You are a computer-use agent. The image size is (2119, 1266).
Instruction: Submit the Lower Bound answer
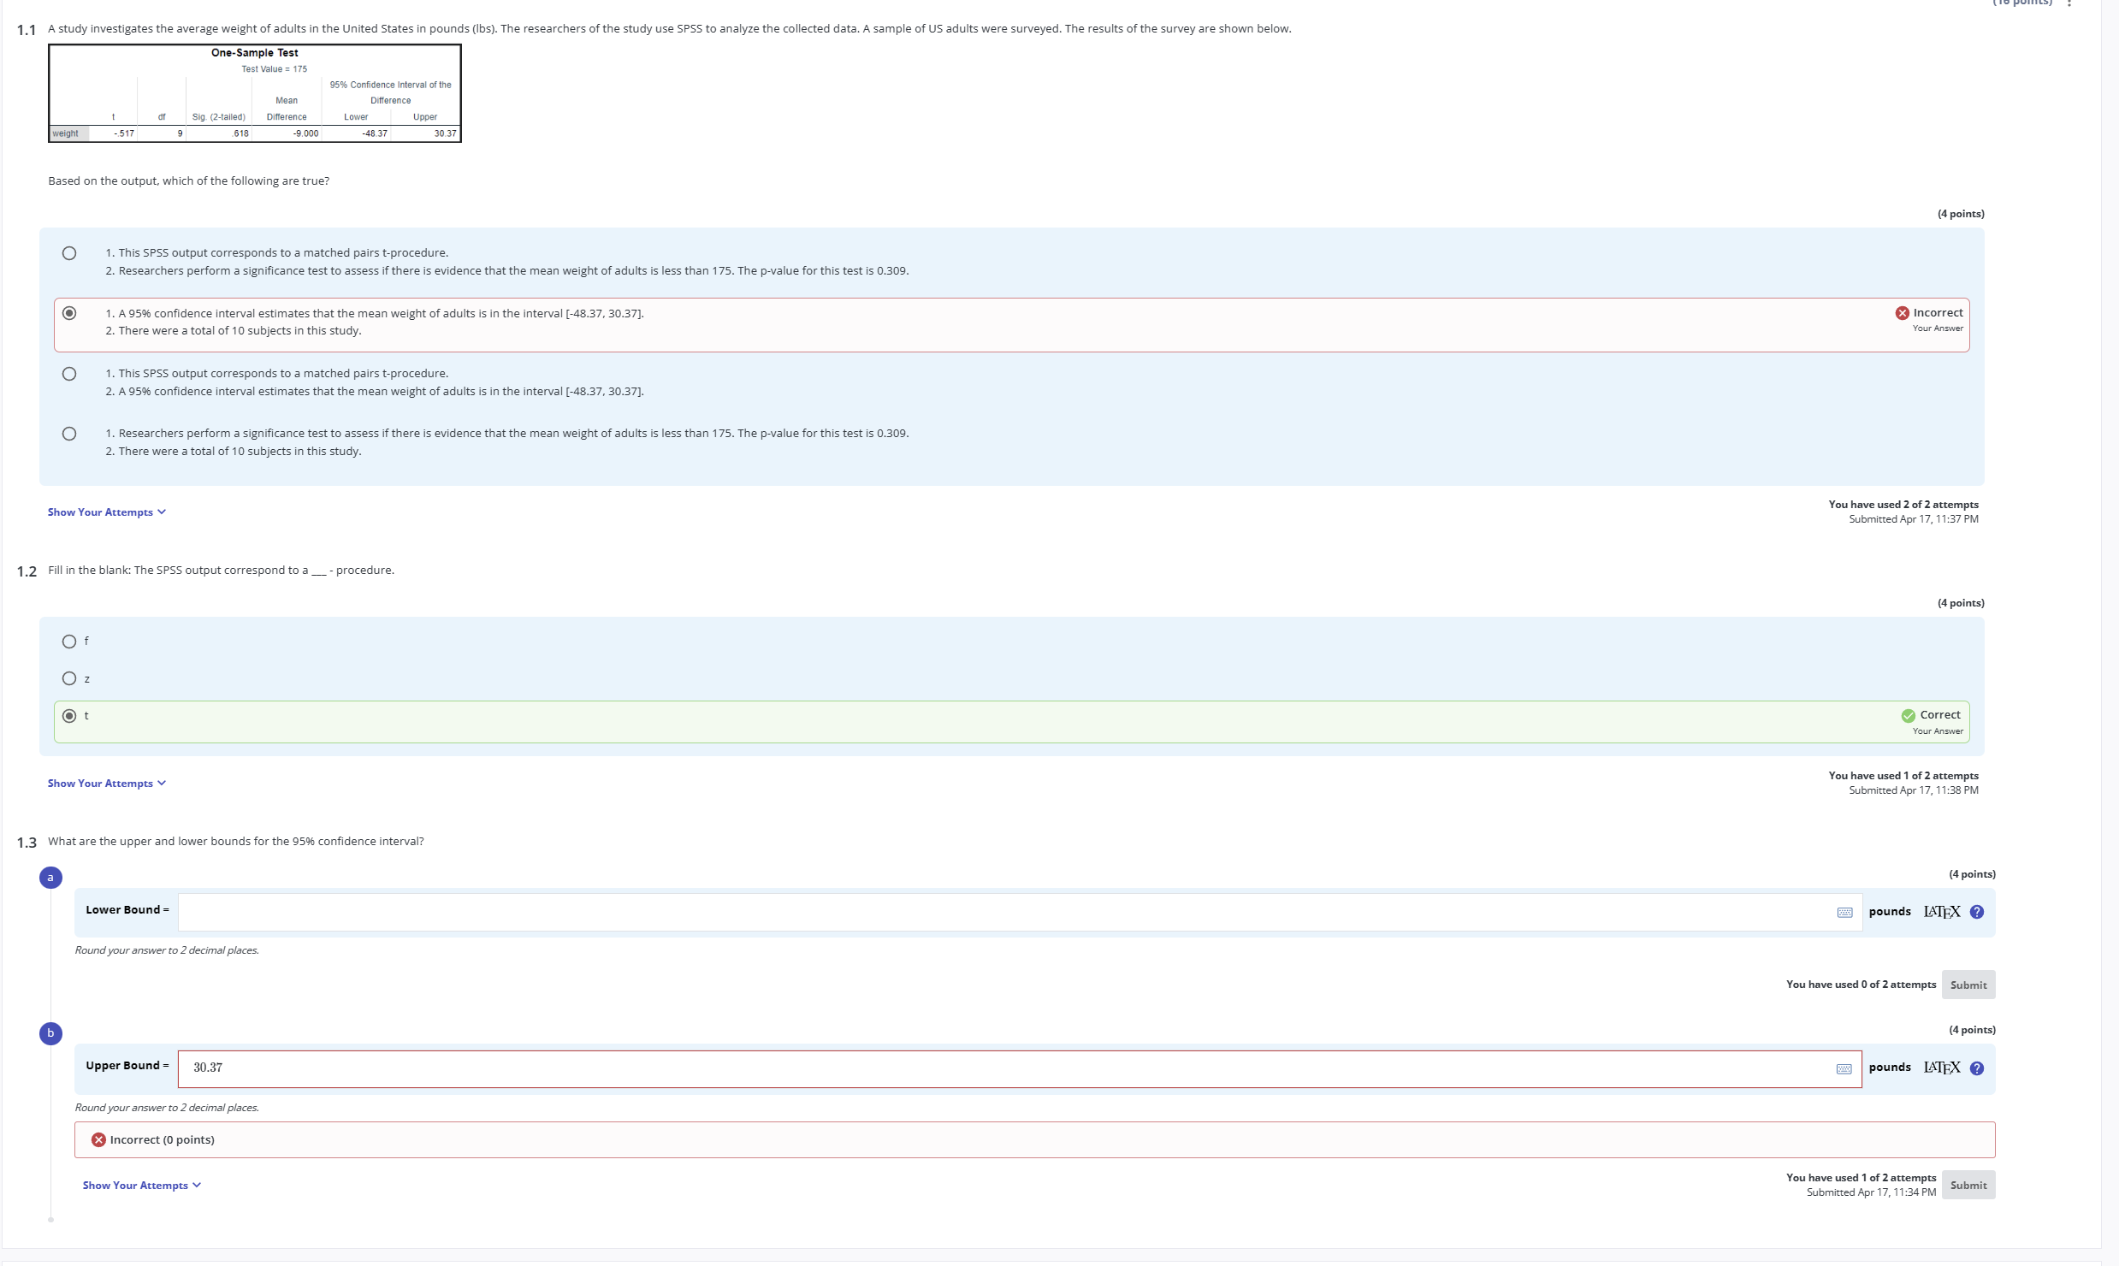point(1968,985)
